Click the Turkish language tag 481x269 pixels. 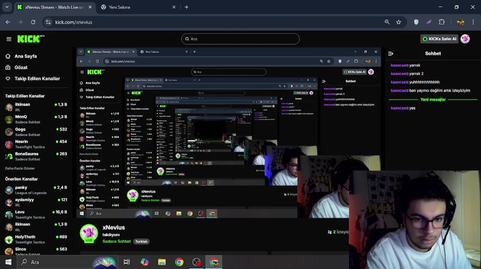[141, 241]
